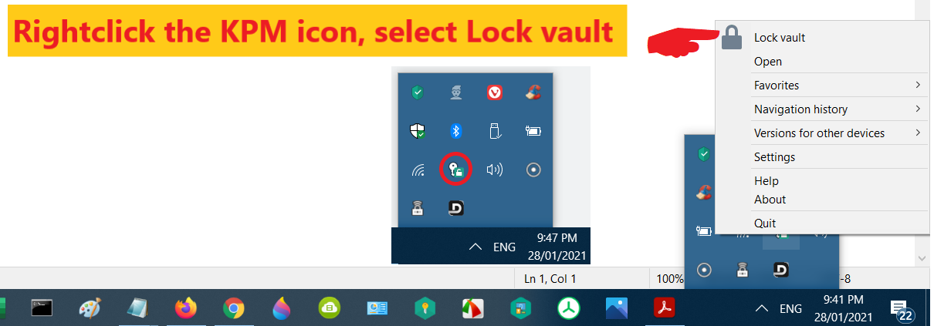934x326 pixels.
Task: Open the Command Prompt taskbar icon
Action: click(42, 308)
